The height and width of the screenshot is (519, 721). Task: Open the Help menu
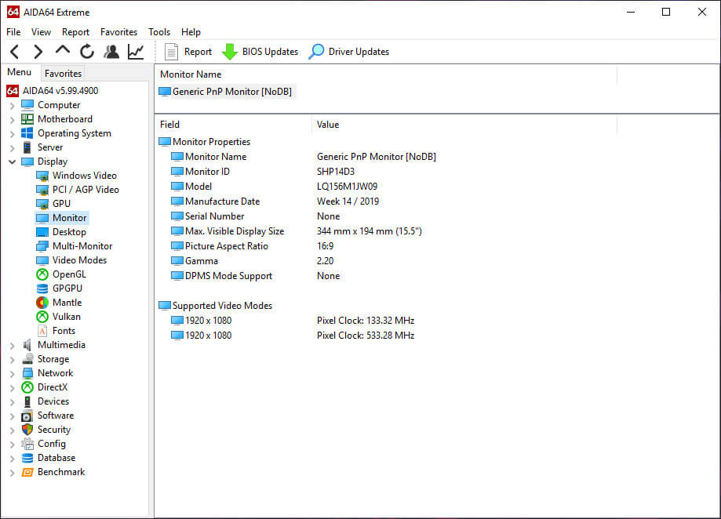(191, 31)
